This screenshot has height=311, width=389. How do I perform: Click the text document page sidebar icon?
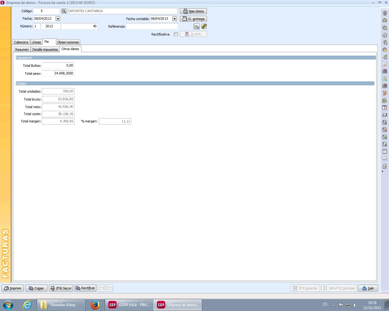[x=384, y=152]
